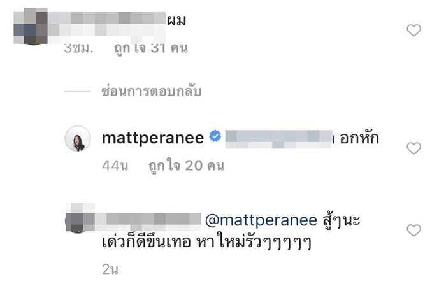Open the blurred avatar of the top commenter

[x=31, y=26]
